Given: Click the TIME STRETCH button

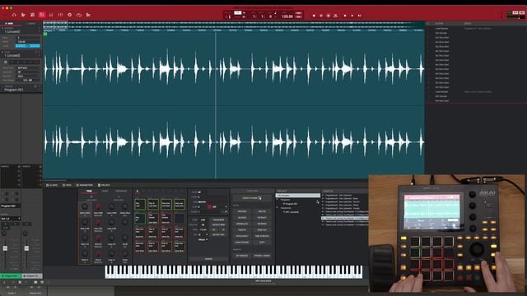Looking at the screenshot, I should (x=262, y=236).
